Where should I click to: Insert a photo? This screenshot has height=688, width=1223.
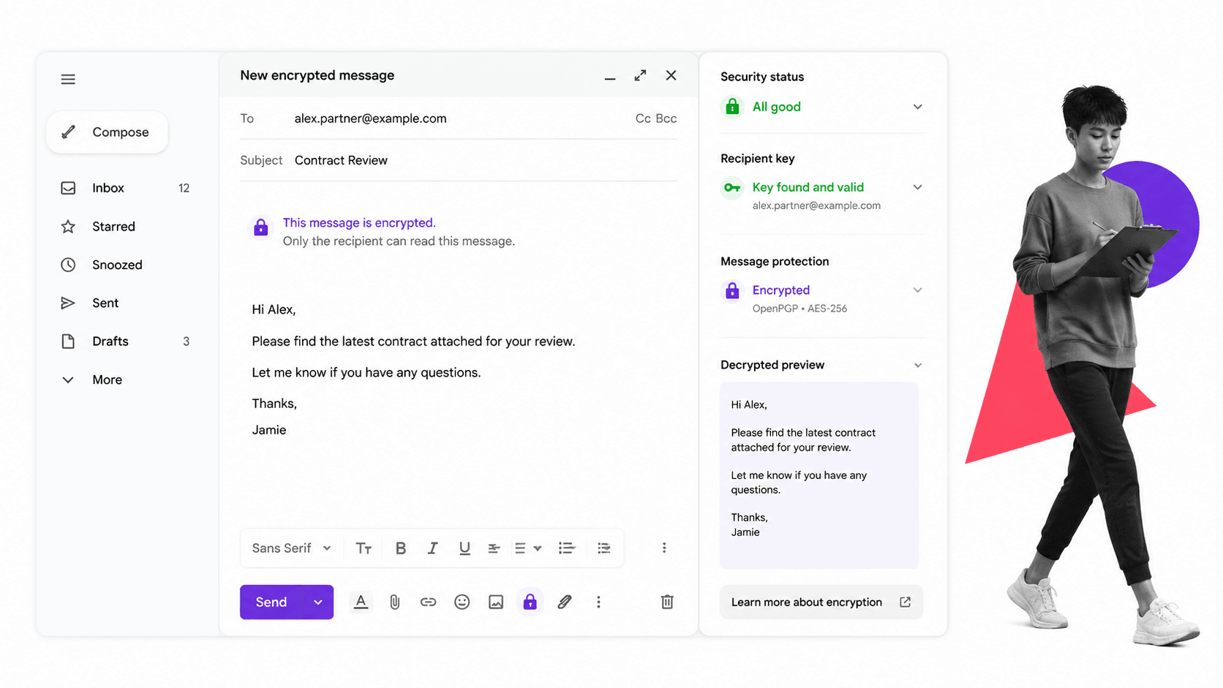[496, 602]
